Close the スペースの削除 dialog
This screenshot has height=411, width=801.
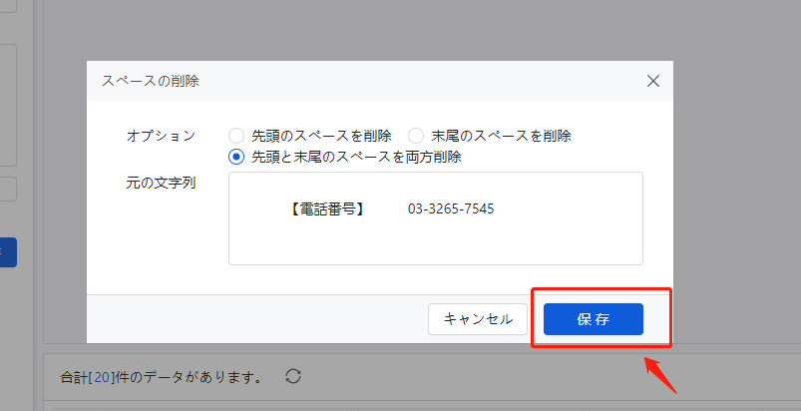(x=652, y=81)
